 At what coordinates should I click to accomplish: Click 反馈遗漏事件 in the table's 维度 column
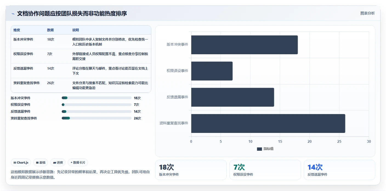coord(23,69)
